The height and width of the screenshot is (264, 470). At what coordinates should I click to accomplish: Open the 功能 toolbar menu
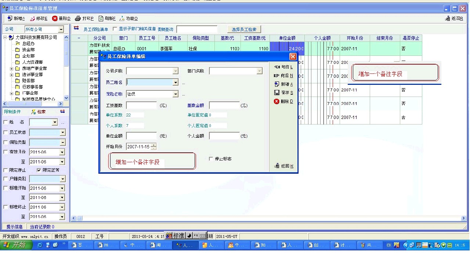click(122, 18)
